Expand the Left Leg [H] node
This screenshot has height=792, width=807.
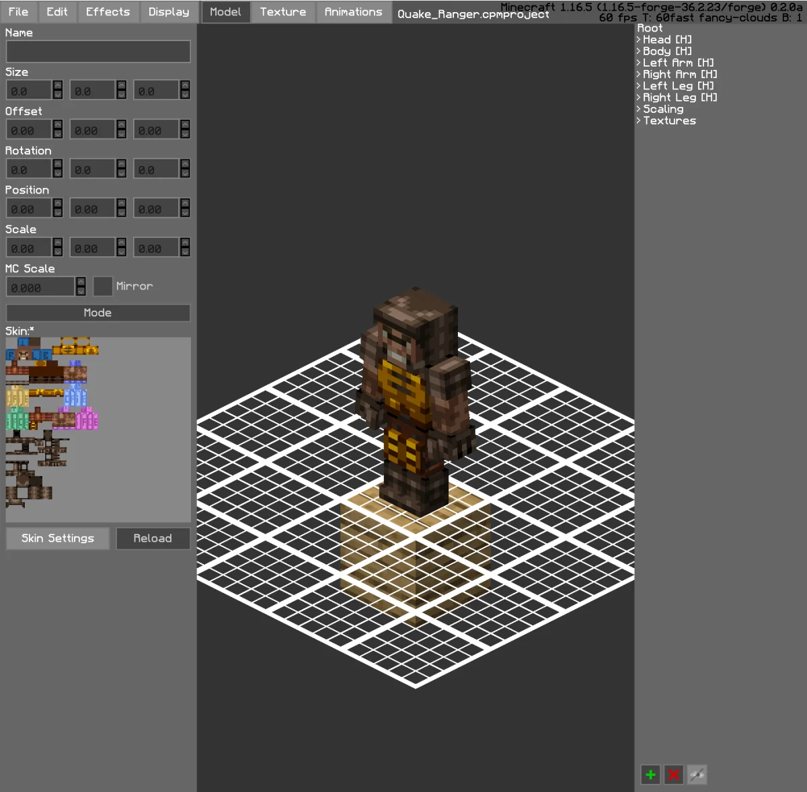(639, 86)
